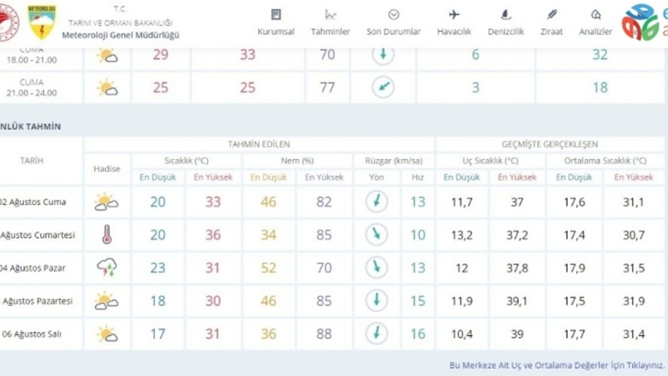668x376 pixels.
Task: Click the thunderstorm icon for Pazar
Action: (x=106, y=268)
